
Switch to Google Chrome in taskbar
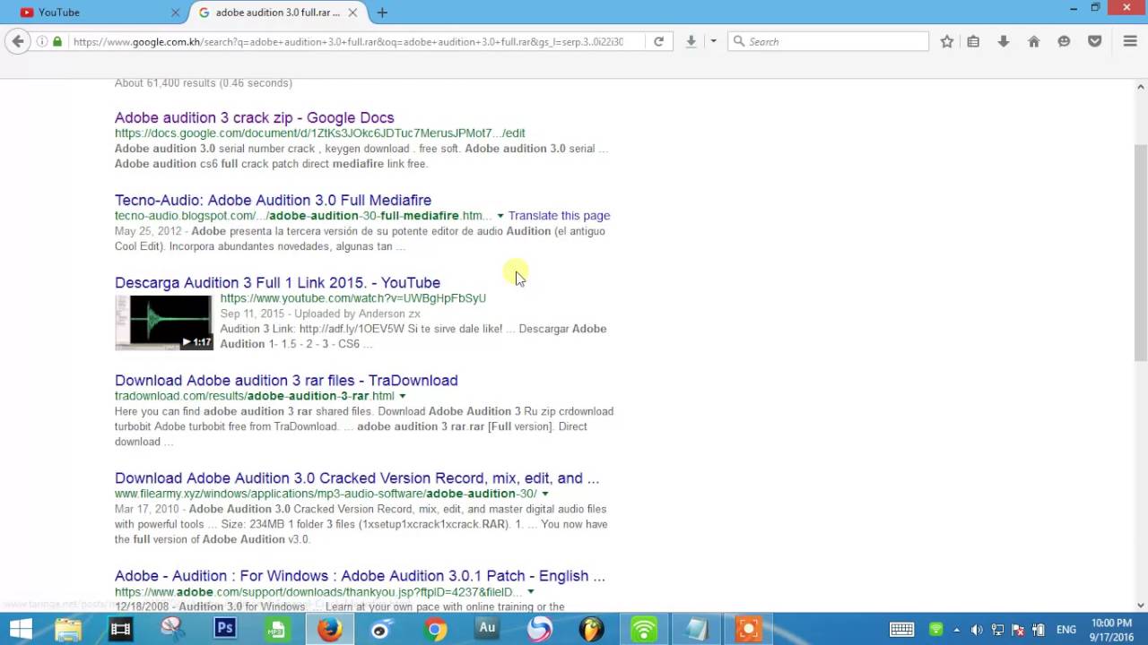435,629
